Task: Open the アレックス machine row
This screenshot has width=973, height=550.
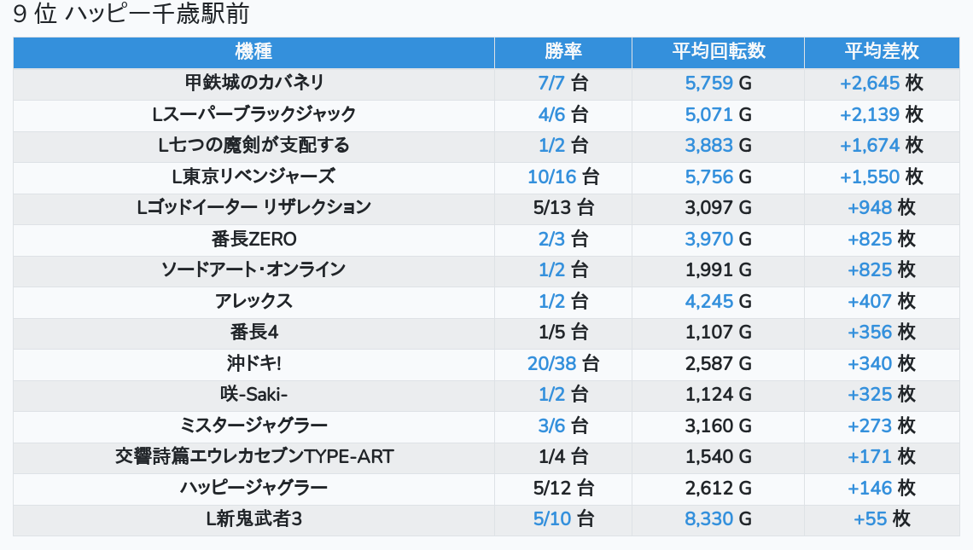Action: 253,302
